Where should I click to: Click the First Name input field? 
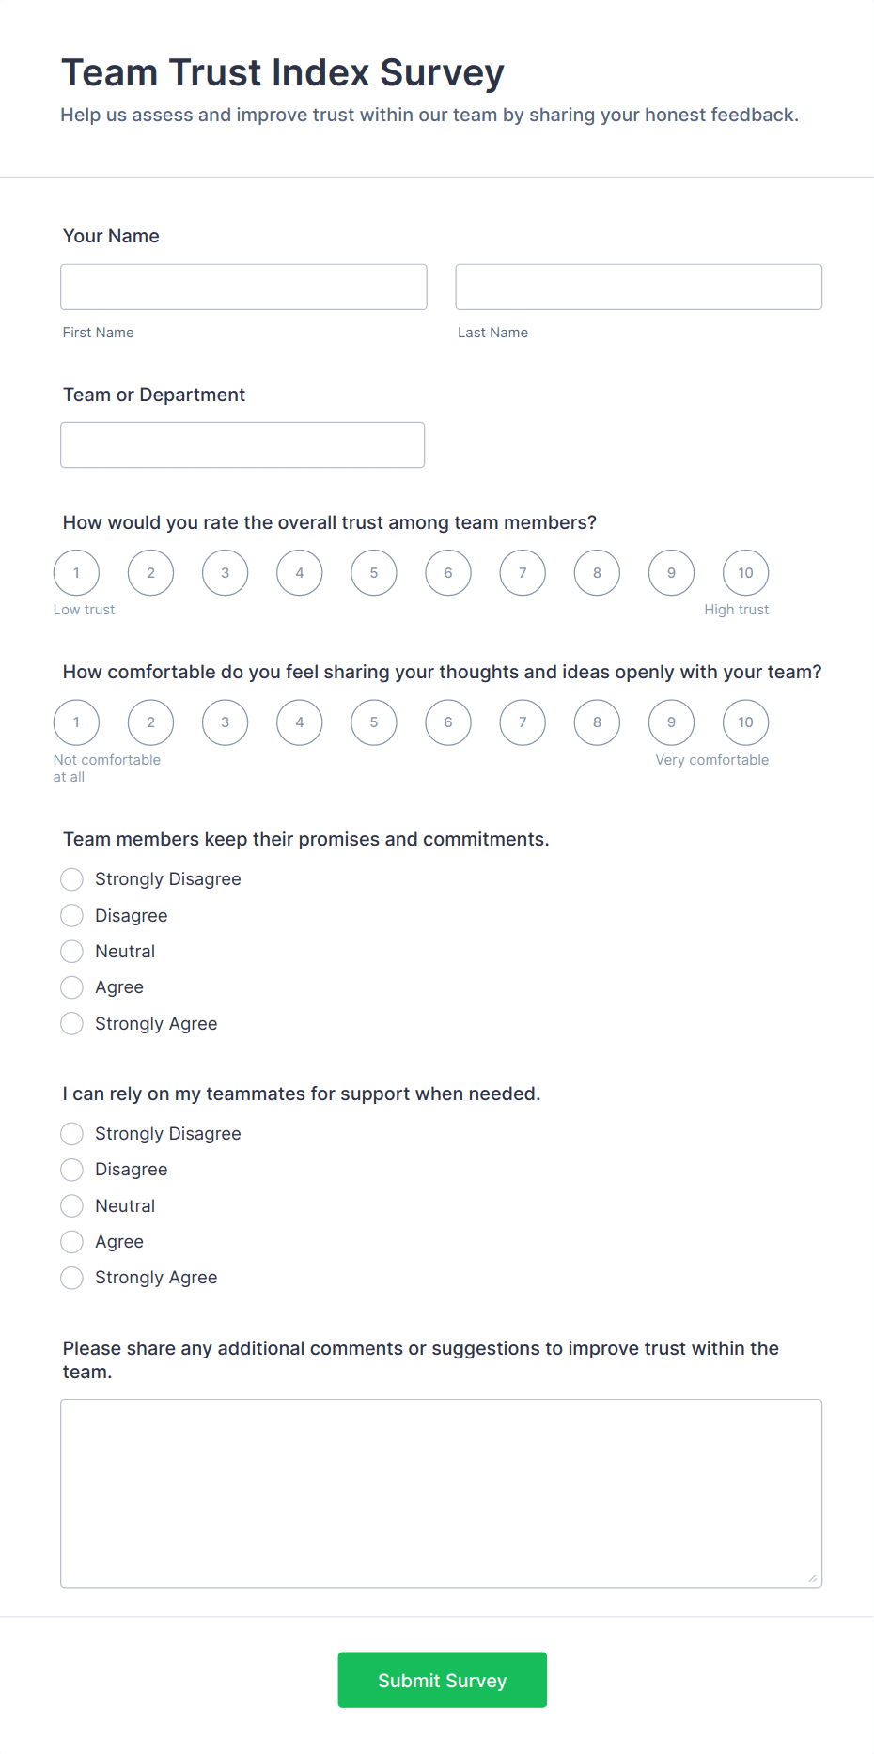[243, 287]
